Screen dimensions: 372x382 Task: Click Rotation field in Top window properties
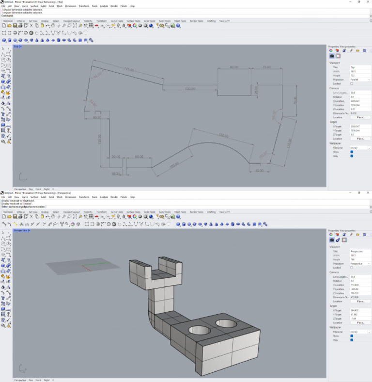[360, 97]
